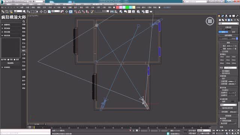240x135 pixels.
Task: Toggle the Angle Snap icon
Action: [79, 12]
